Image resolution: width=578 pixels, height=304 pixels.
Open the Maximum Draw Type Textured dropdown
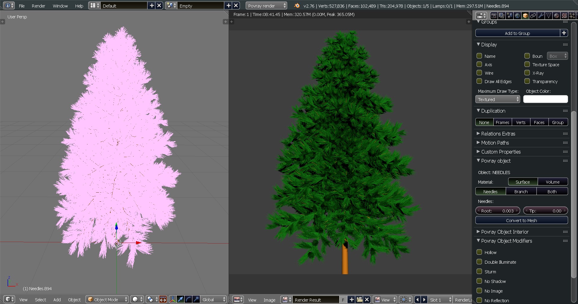click(497, 99)
